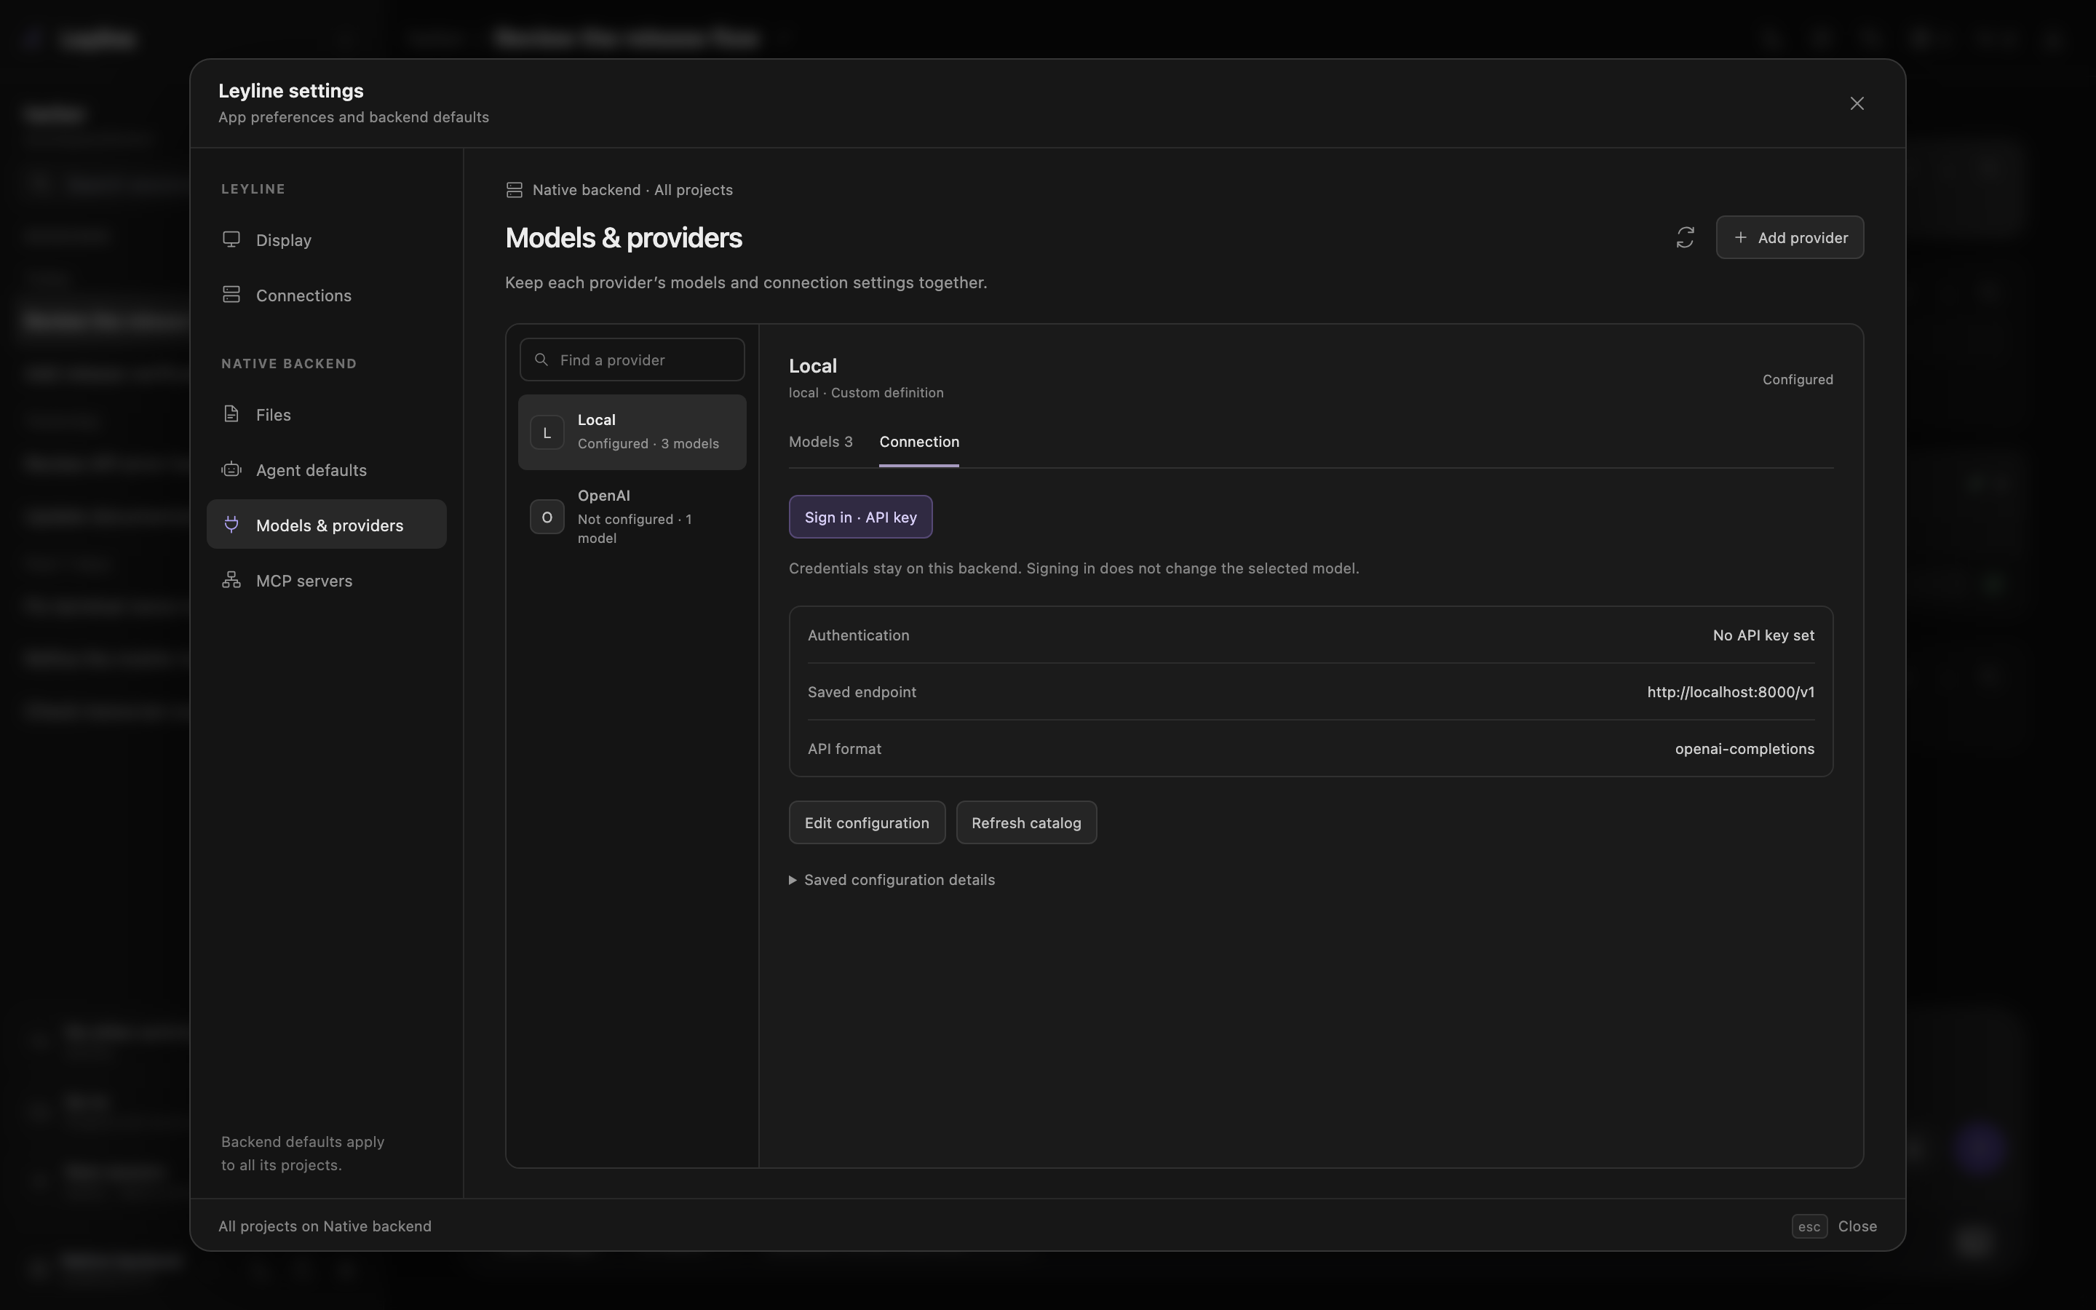Click the Connections server icon

[x=231, y=295]
